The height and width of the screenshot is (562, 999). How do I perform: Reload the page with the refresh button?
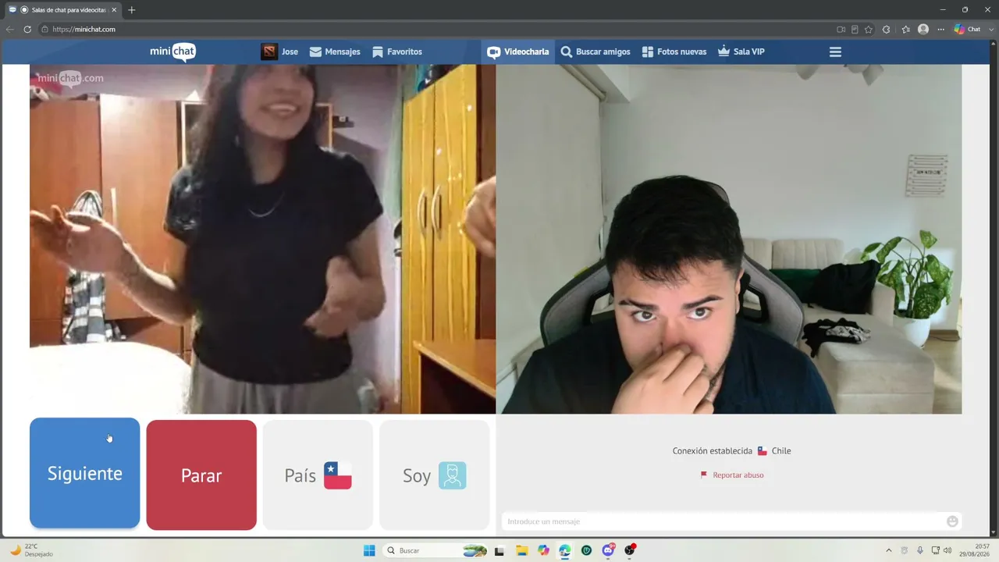point(27,29)
